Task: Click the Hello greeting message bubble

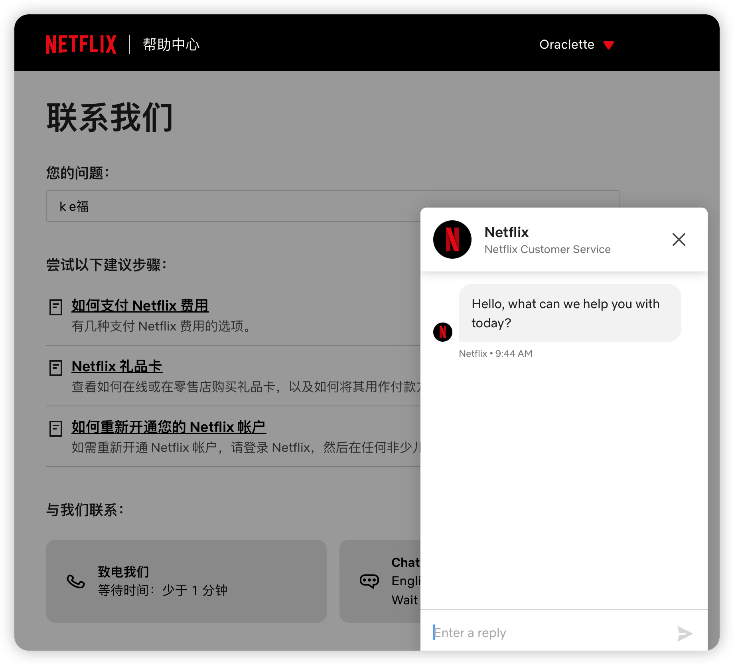Action: pos(570,313)
